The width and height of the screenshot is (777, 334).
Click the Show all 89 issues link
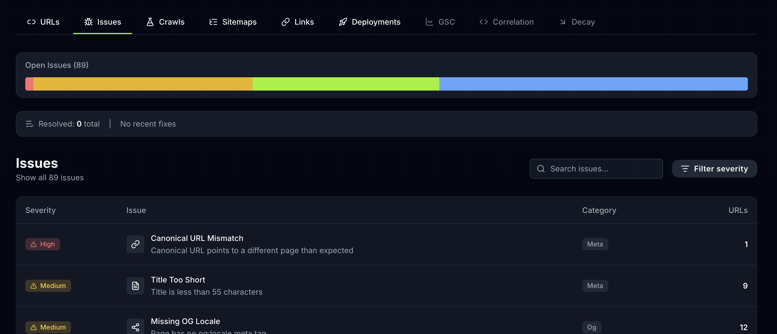(50, 178)
